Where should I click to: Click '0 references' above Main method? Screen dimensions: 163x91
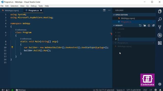pos(26,39)
